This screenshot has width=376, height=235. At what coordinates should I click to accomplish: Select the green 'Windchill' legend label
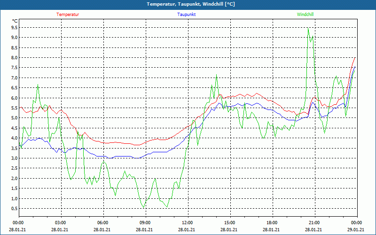[x=305, y=15]
